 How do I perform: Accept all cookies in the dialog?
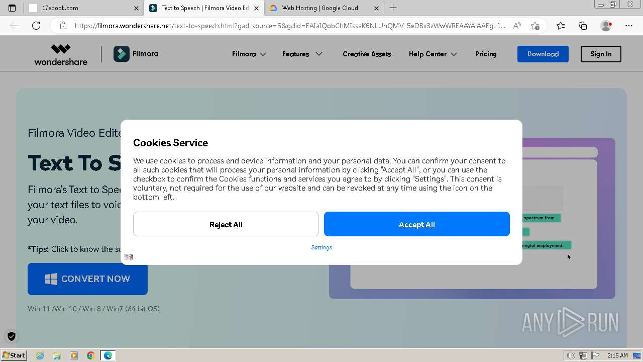(416, 224)
